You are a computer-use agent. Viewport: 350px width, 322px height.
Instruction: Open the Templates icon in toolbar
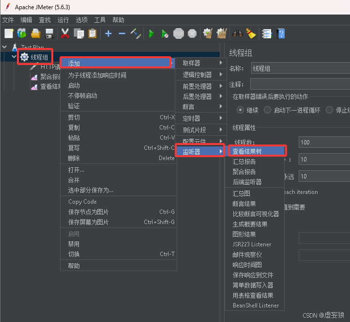pyautogui.click(x=22, y=33)
